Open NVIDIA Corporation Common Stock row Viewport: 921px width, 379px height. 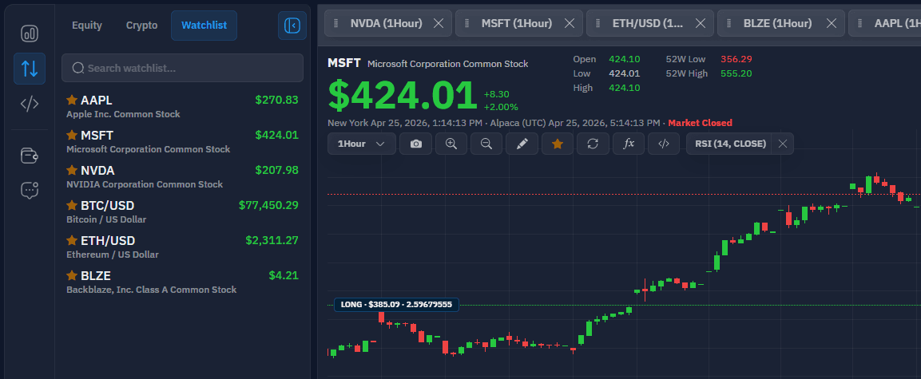point(183,176)
